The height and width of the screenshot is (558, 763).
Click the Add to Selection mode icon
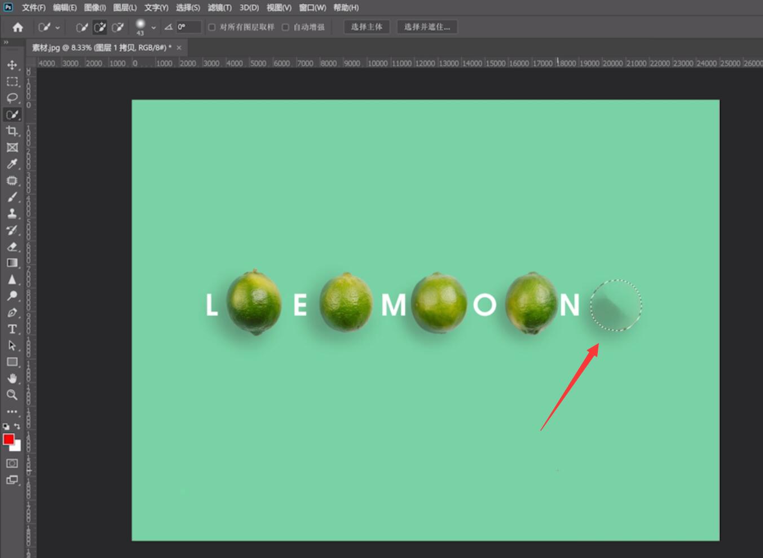(100, 27)
